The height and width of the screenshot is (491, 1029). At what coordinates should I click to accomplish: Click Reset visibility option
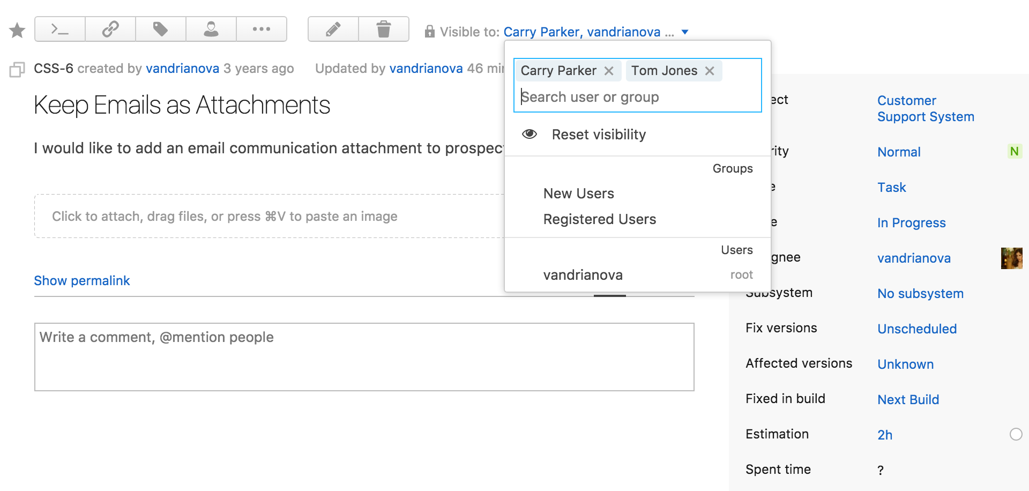point(598,135)
